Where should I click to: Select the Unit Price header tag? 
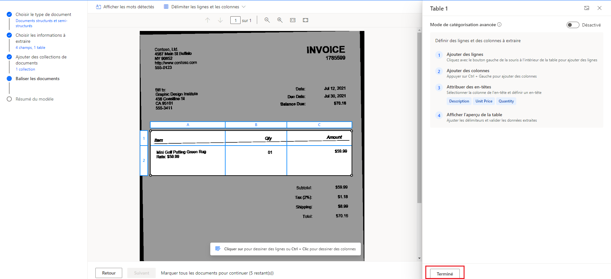pyautogui.click(x=484, y=101)
